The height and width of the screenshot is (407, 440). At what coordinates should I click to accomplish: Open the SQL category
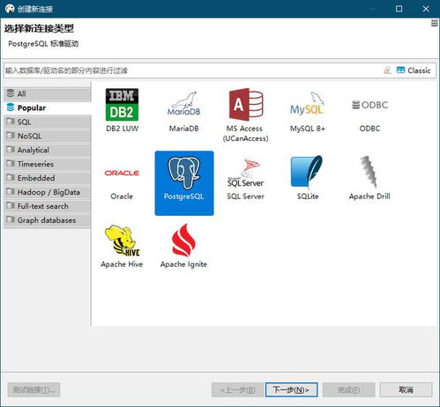tap(48, 122)
